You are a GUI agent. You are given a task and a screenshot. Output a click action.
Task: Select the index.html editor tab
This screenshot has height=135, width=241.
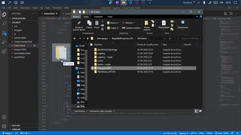[49, 13]
